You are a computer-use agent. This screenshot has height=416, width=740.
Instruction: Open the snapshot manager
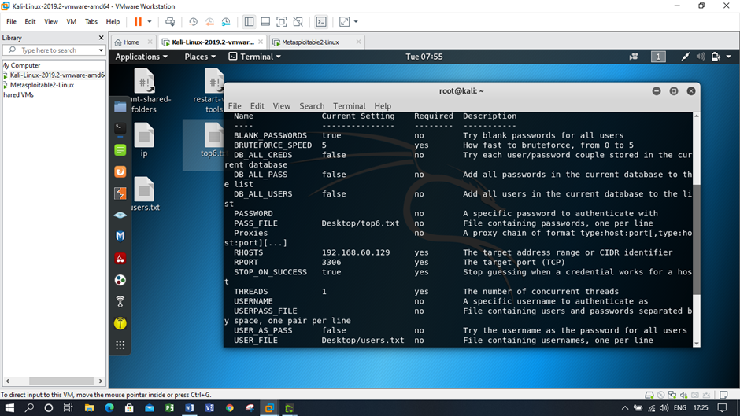pyautogui.click(x=226, y=22)
